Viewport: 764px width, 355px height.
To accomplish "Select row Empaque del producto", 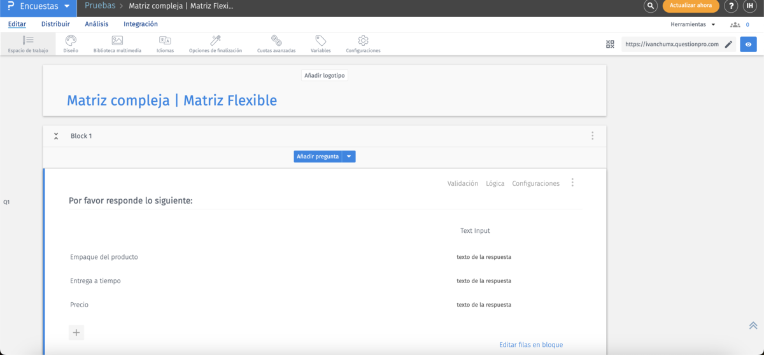I will (104, 257).
